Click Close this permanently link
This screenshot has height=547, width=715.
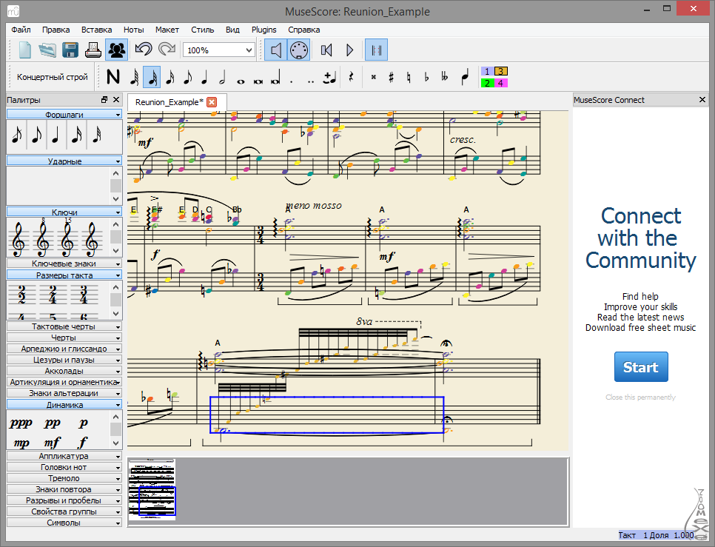[641, 397]
